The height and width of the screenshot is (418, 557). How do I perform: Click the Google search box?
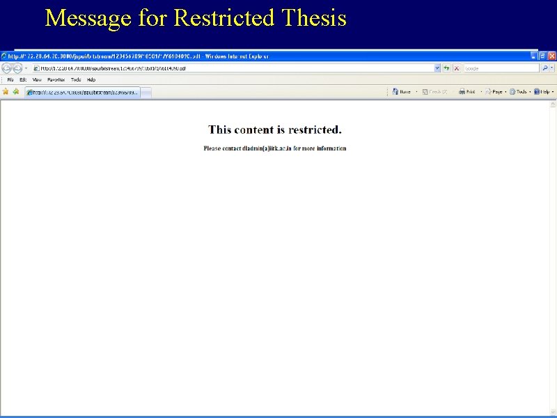pos(501,68)
